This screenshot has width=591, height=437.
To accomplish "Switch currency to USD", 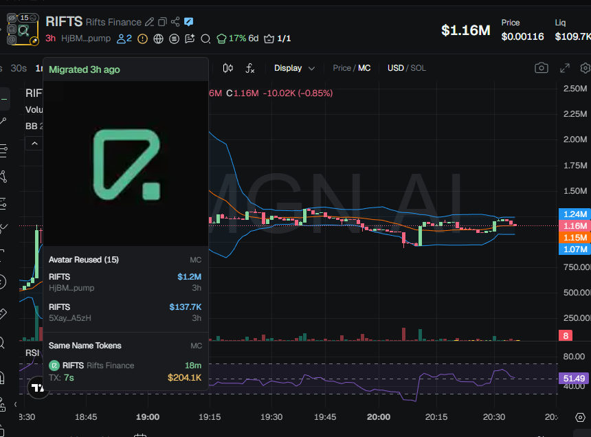I will pos(396,68).
